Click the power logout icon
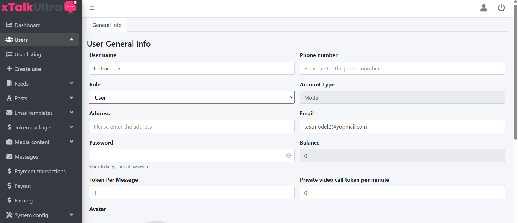Image resolution: width=518 pixels, height=223 pixels. (501, 8)
